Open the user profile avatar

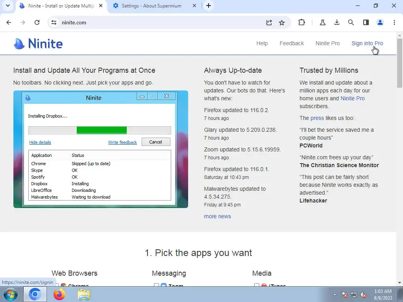(x=380, y=22)
